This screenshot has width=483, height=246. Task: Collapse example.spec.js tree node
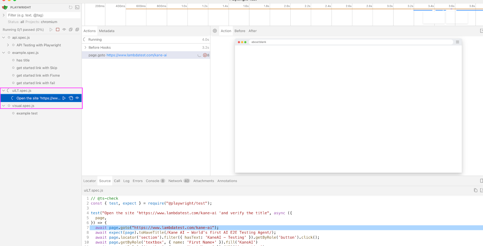tap(4, 53)
